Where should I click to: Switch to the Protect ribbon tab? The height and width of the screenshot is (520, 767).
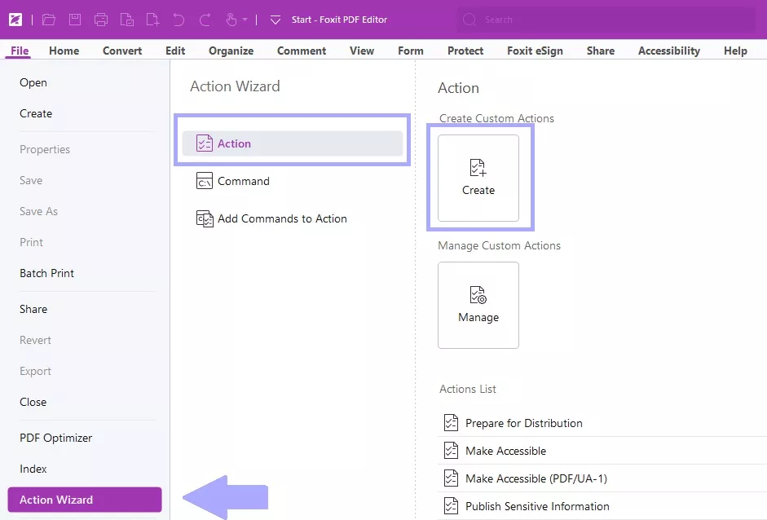coord(465,51)
